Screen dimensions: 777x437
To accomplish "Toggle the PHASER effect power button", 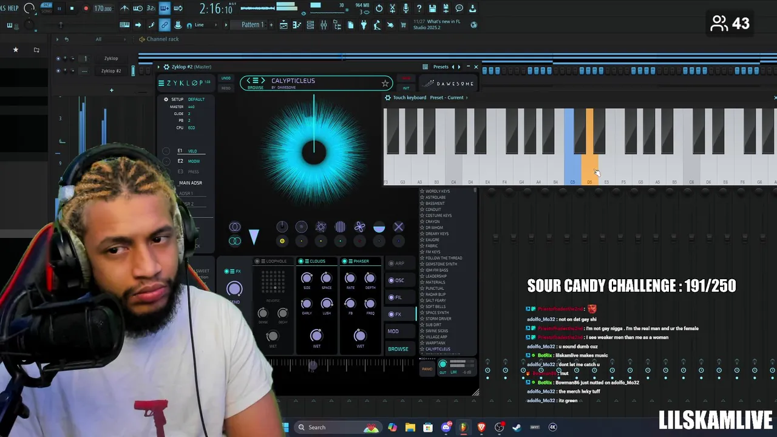I will click(x=344, y=262).
